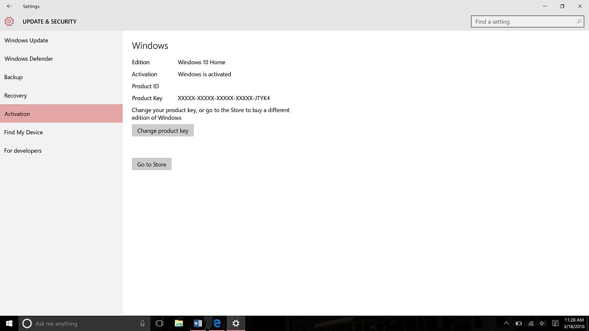589x331 pixels.
Task: Click the search magnifier in Find a setting
Action: pos(579,21)
